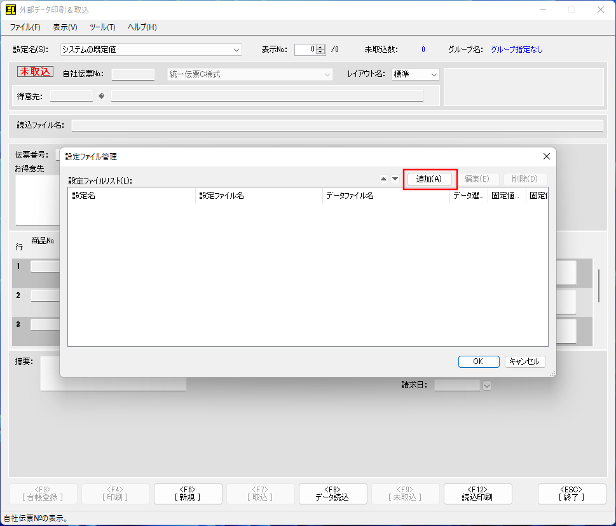Click ESC 終了 button
Viewport: 616px width, 526px height.
tap(572, 494)
